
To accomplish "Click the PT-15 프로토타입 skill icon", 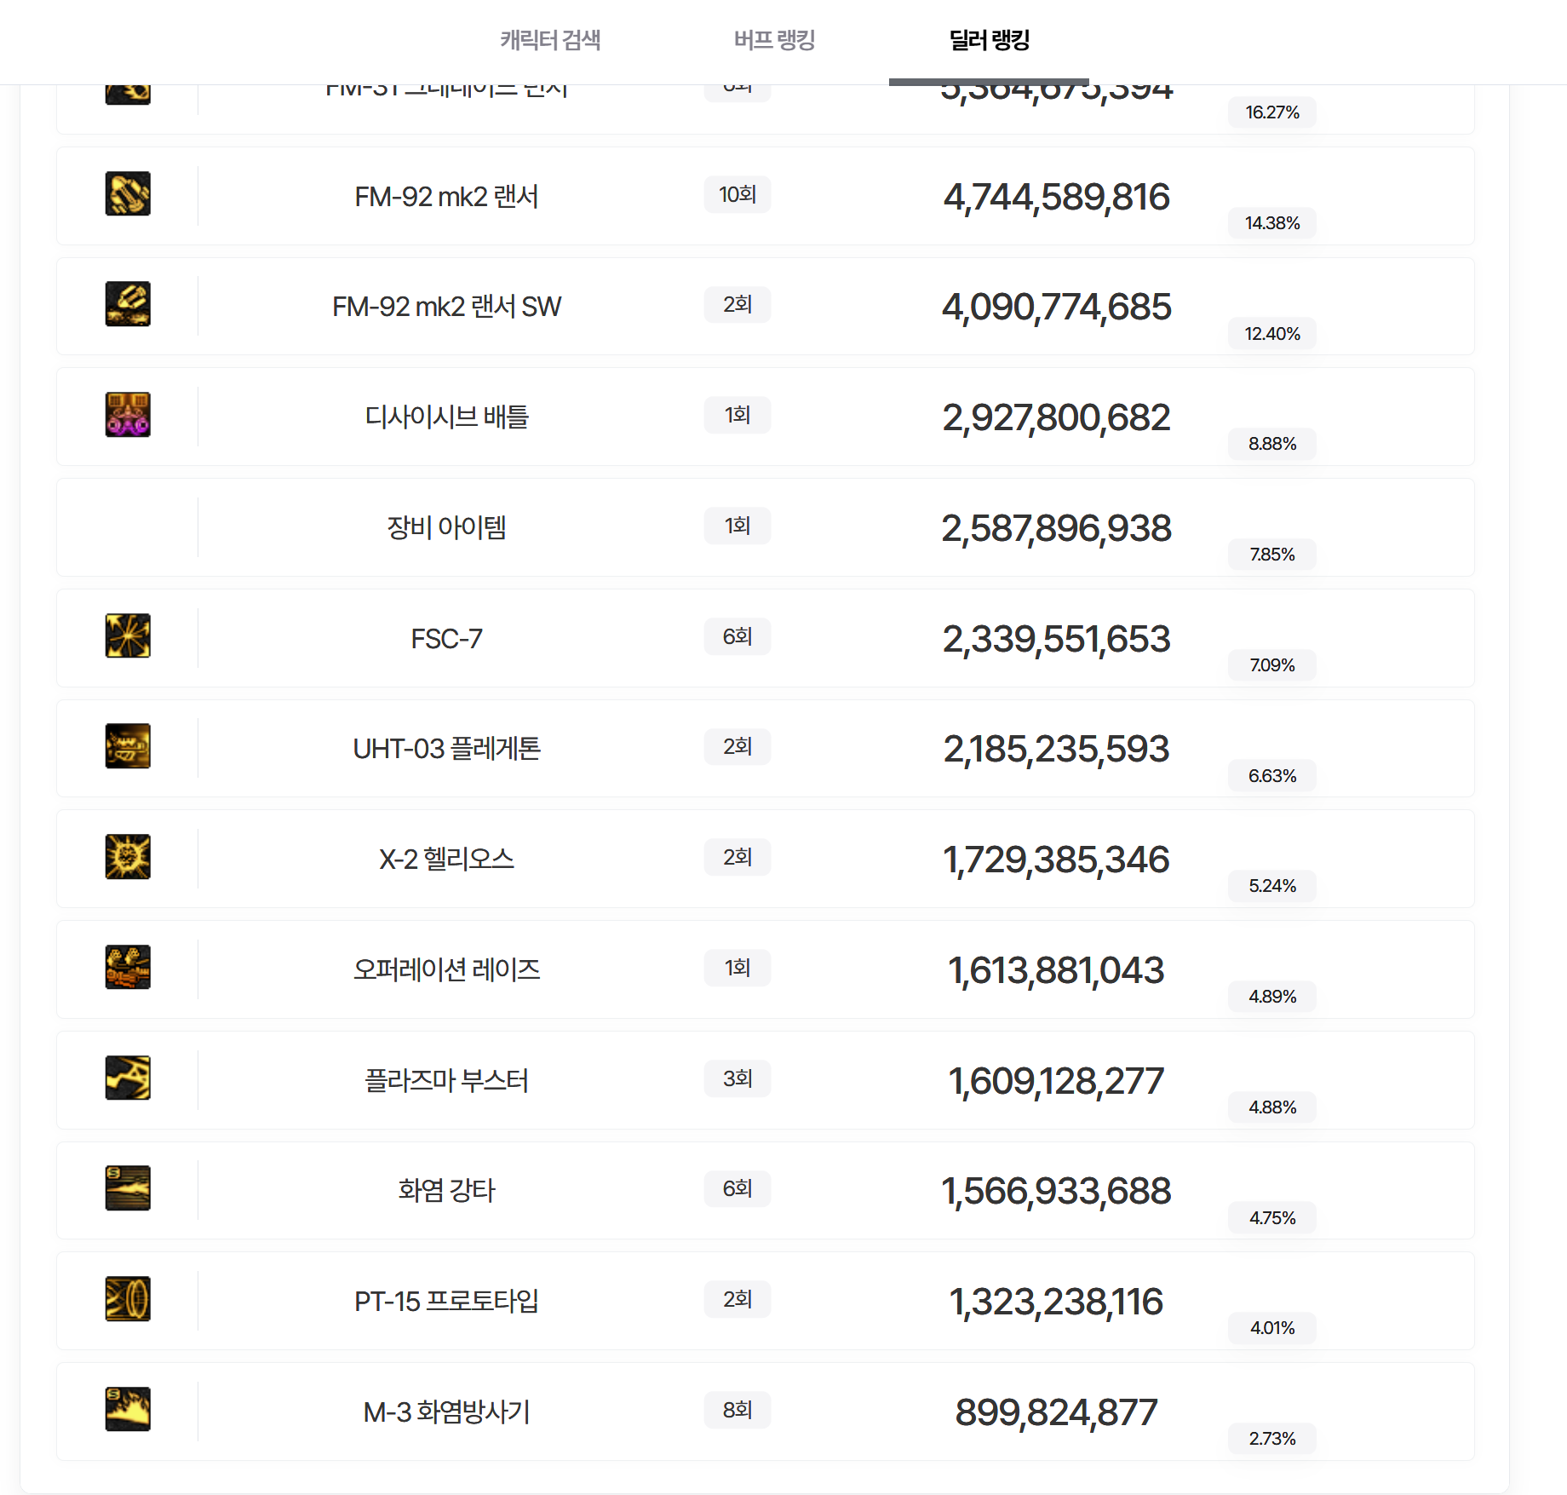I will [128, 1299].
